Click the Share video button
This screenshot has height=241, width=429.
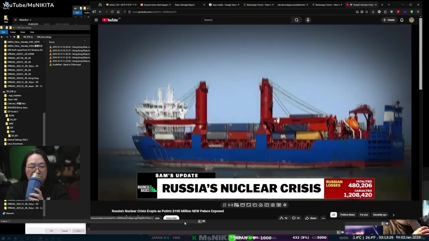(x=311, y=218)
